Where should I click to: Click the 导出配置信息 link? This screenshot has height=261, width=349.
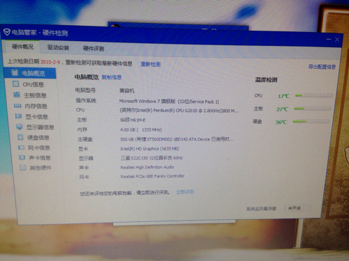point(322,67)
